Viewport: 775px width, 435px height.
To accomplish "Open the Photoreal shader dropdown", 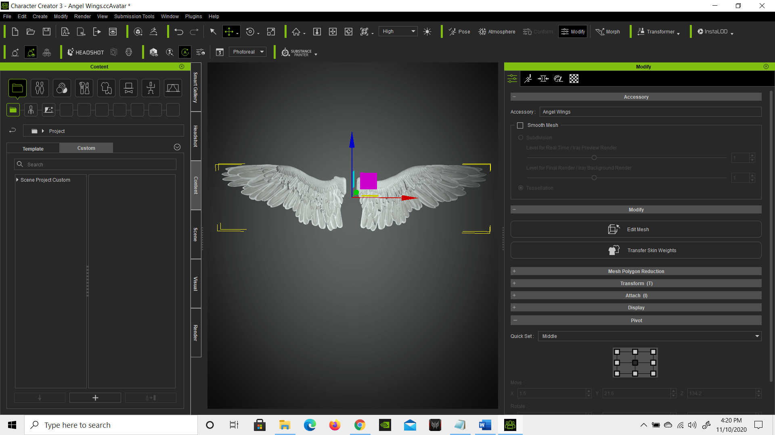I will click(x=248, y=52).
